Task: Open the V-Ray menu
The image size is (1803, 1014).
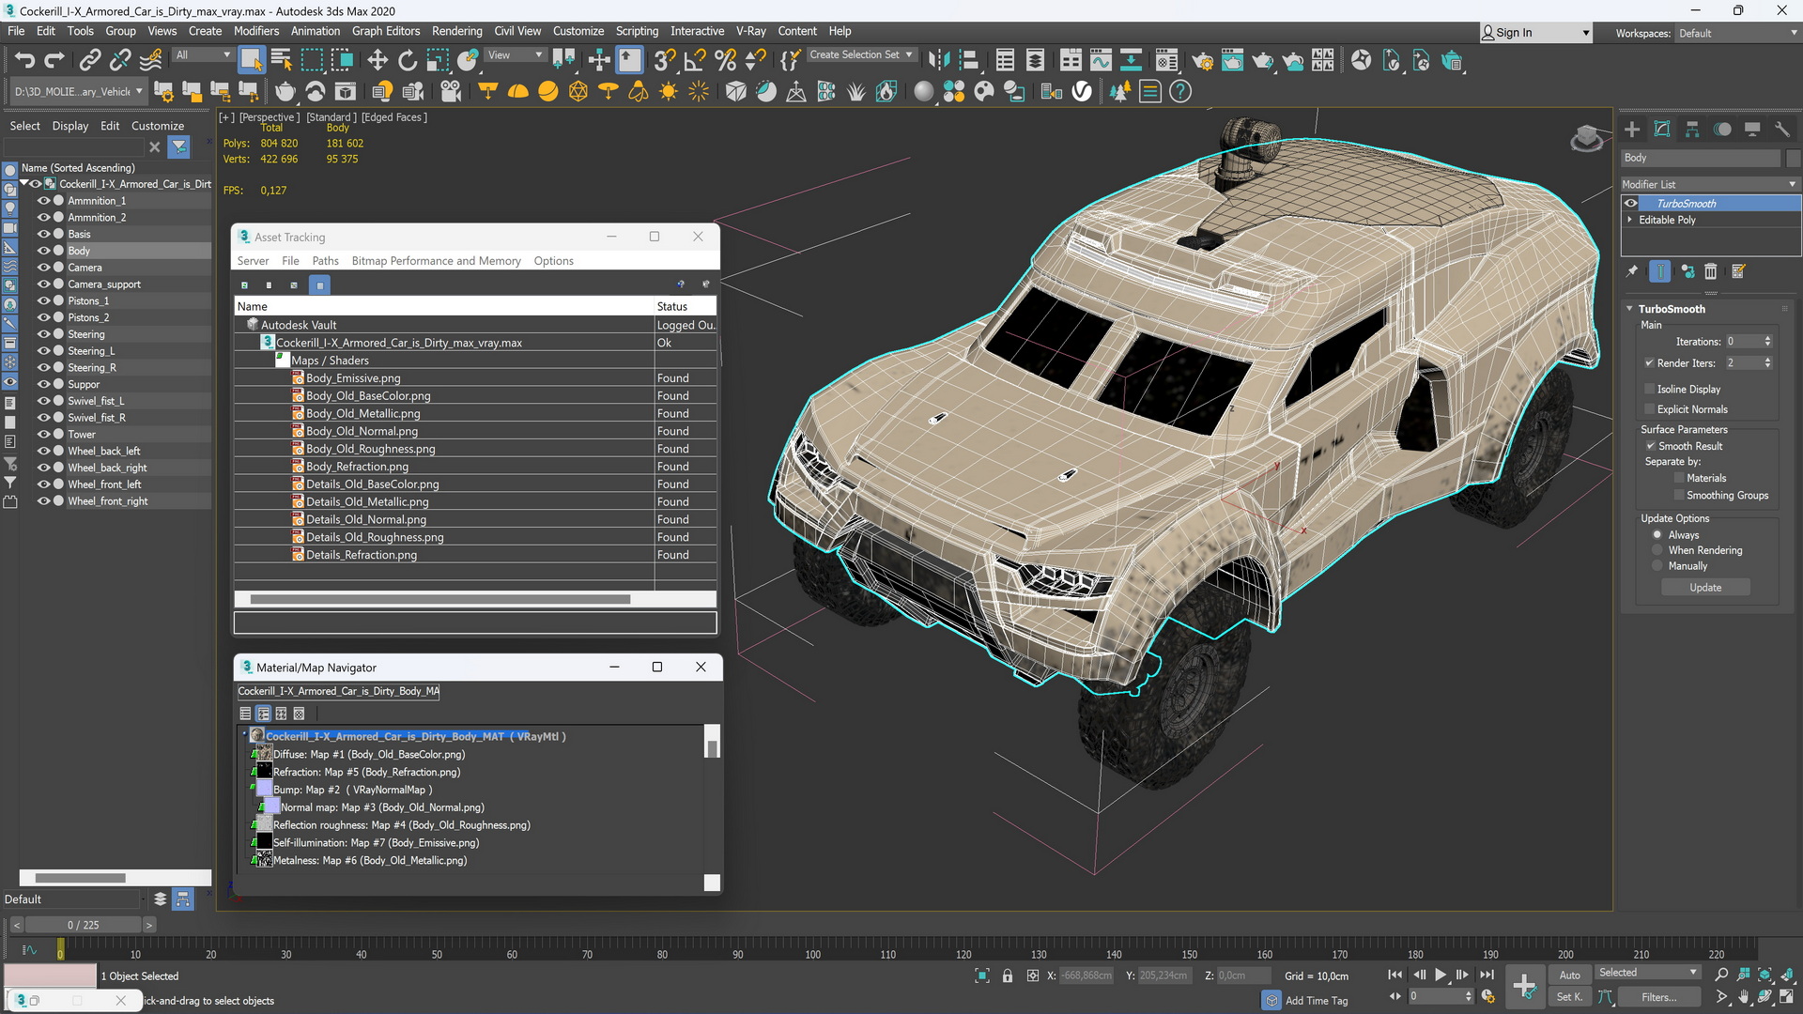Action: click(x=750, y=31)
